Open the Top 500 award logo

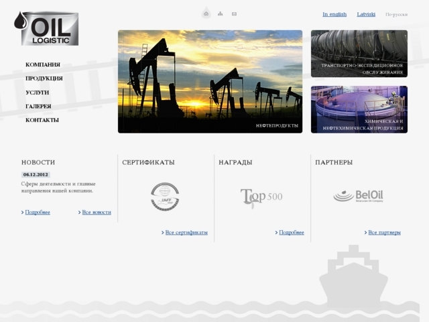point(261,198)
